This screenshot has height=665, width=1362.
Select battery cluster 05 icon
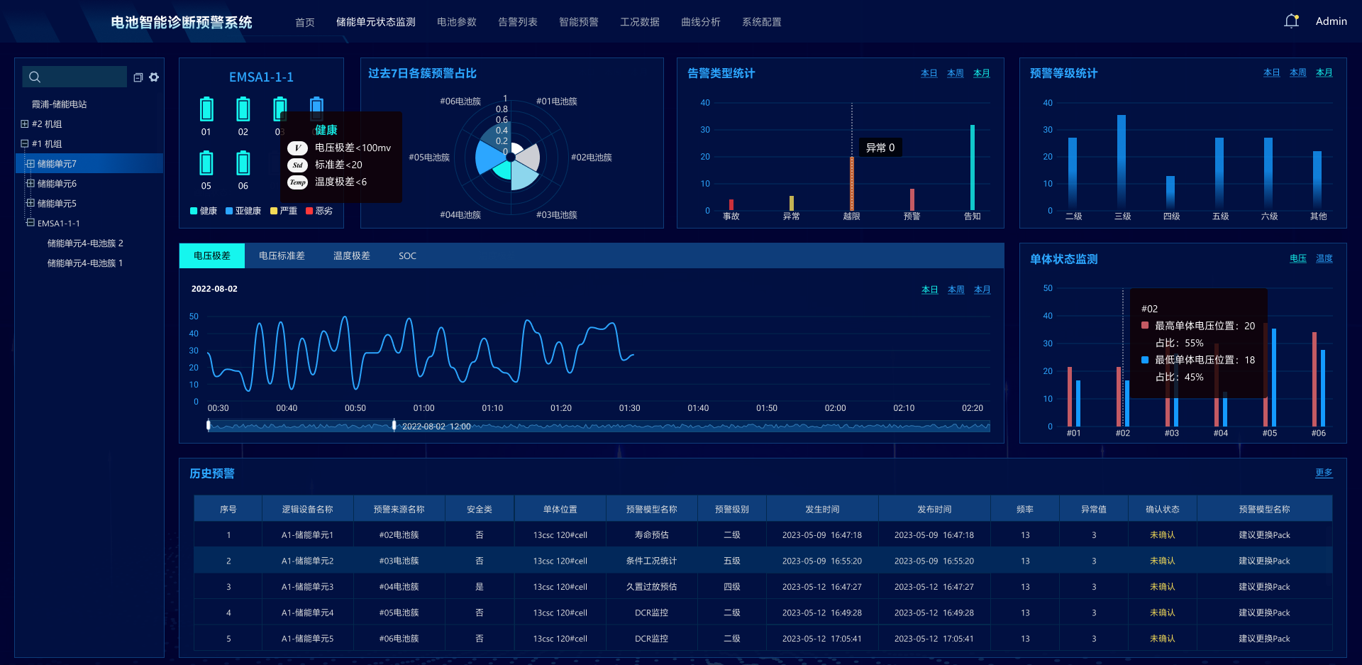[x=206, y=163]
